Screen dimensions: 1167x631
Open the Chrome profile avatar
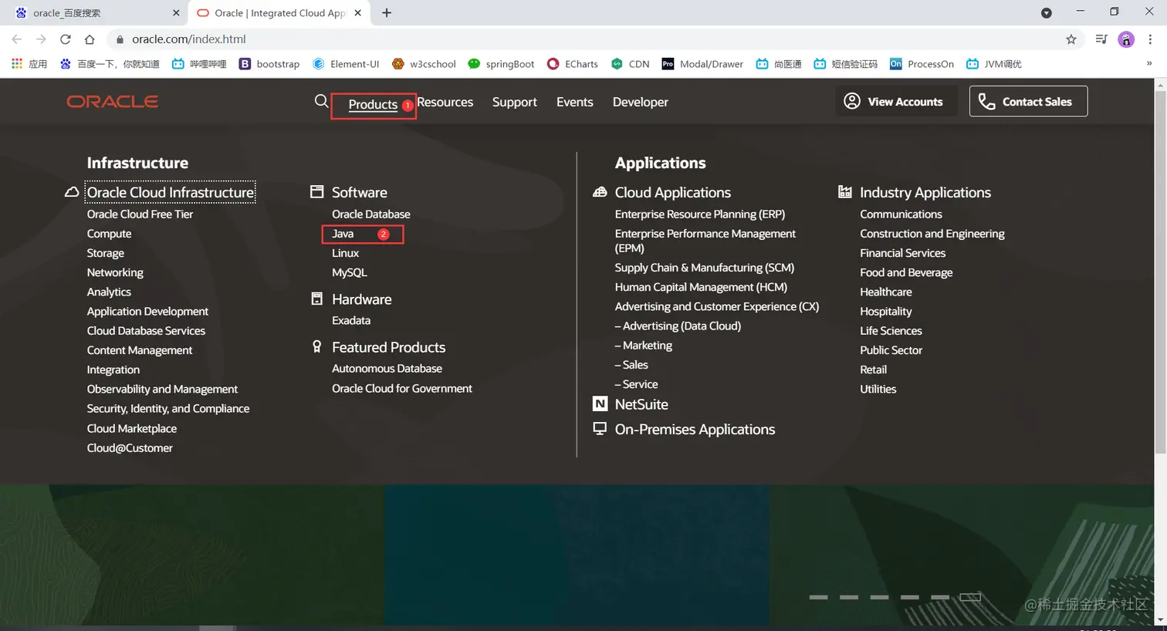click(1126, 39)
